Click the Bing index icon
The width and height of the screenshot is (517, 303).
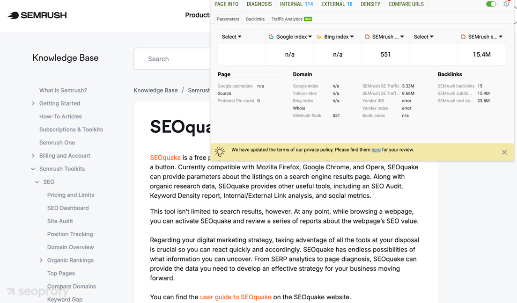tap(319, 36)
